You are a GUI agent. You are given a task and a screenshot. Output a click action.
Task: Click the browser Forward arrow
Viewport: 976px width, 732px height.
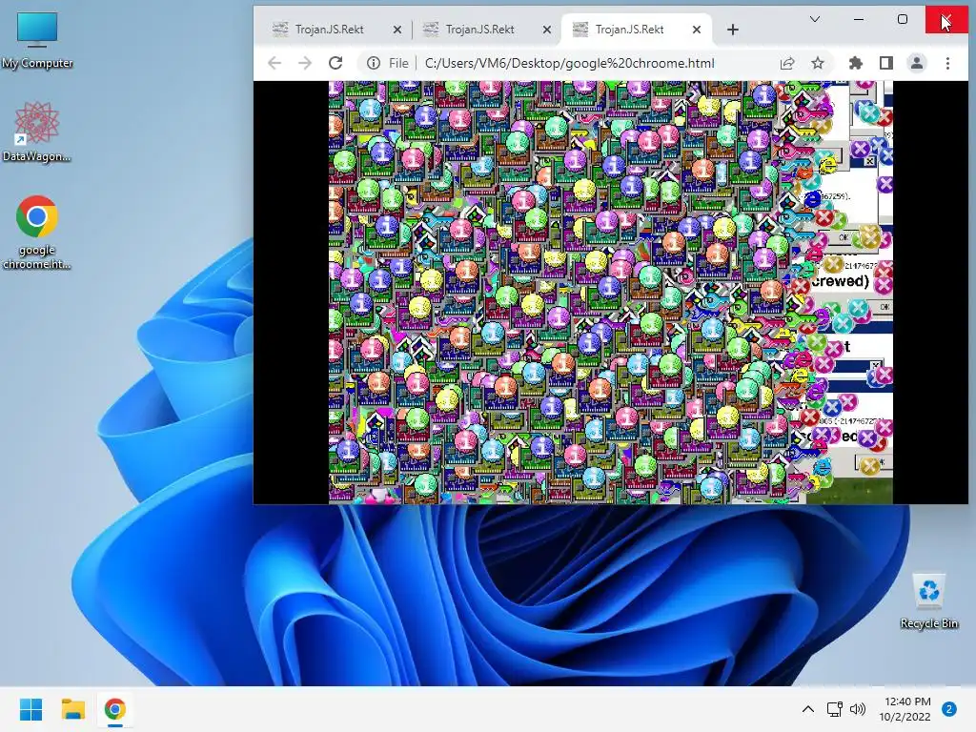(x=304, y=63)
